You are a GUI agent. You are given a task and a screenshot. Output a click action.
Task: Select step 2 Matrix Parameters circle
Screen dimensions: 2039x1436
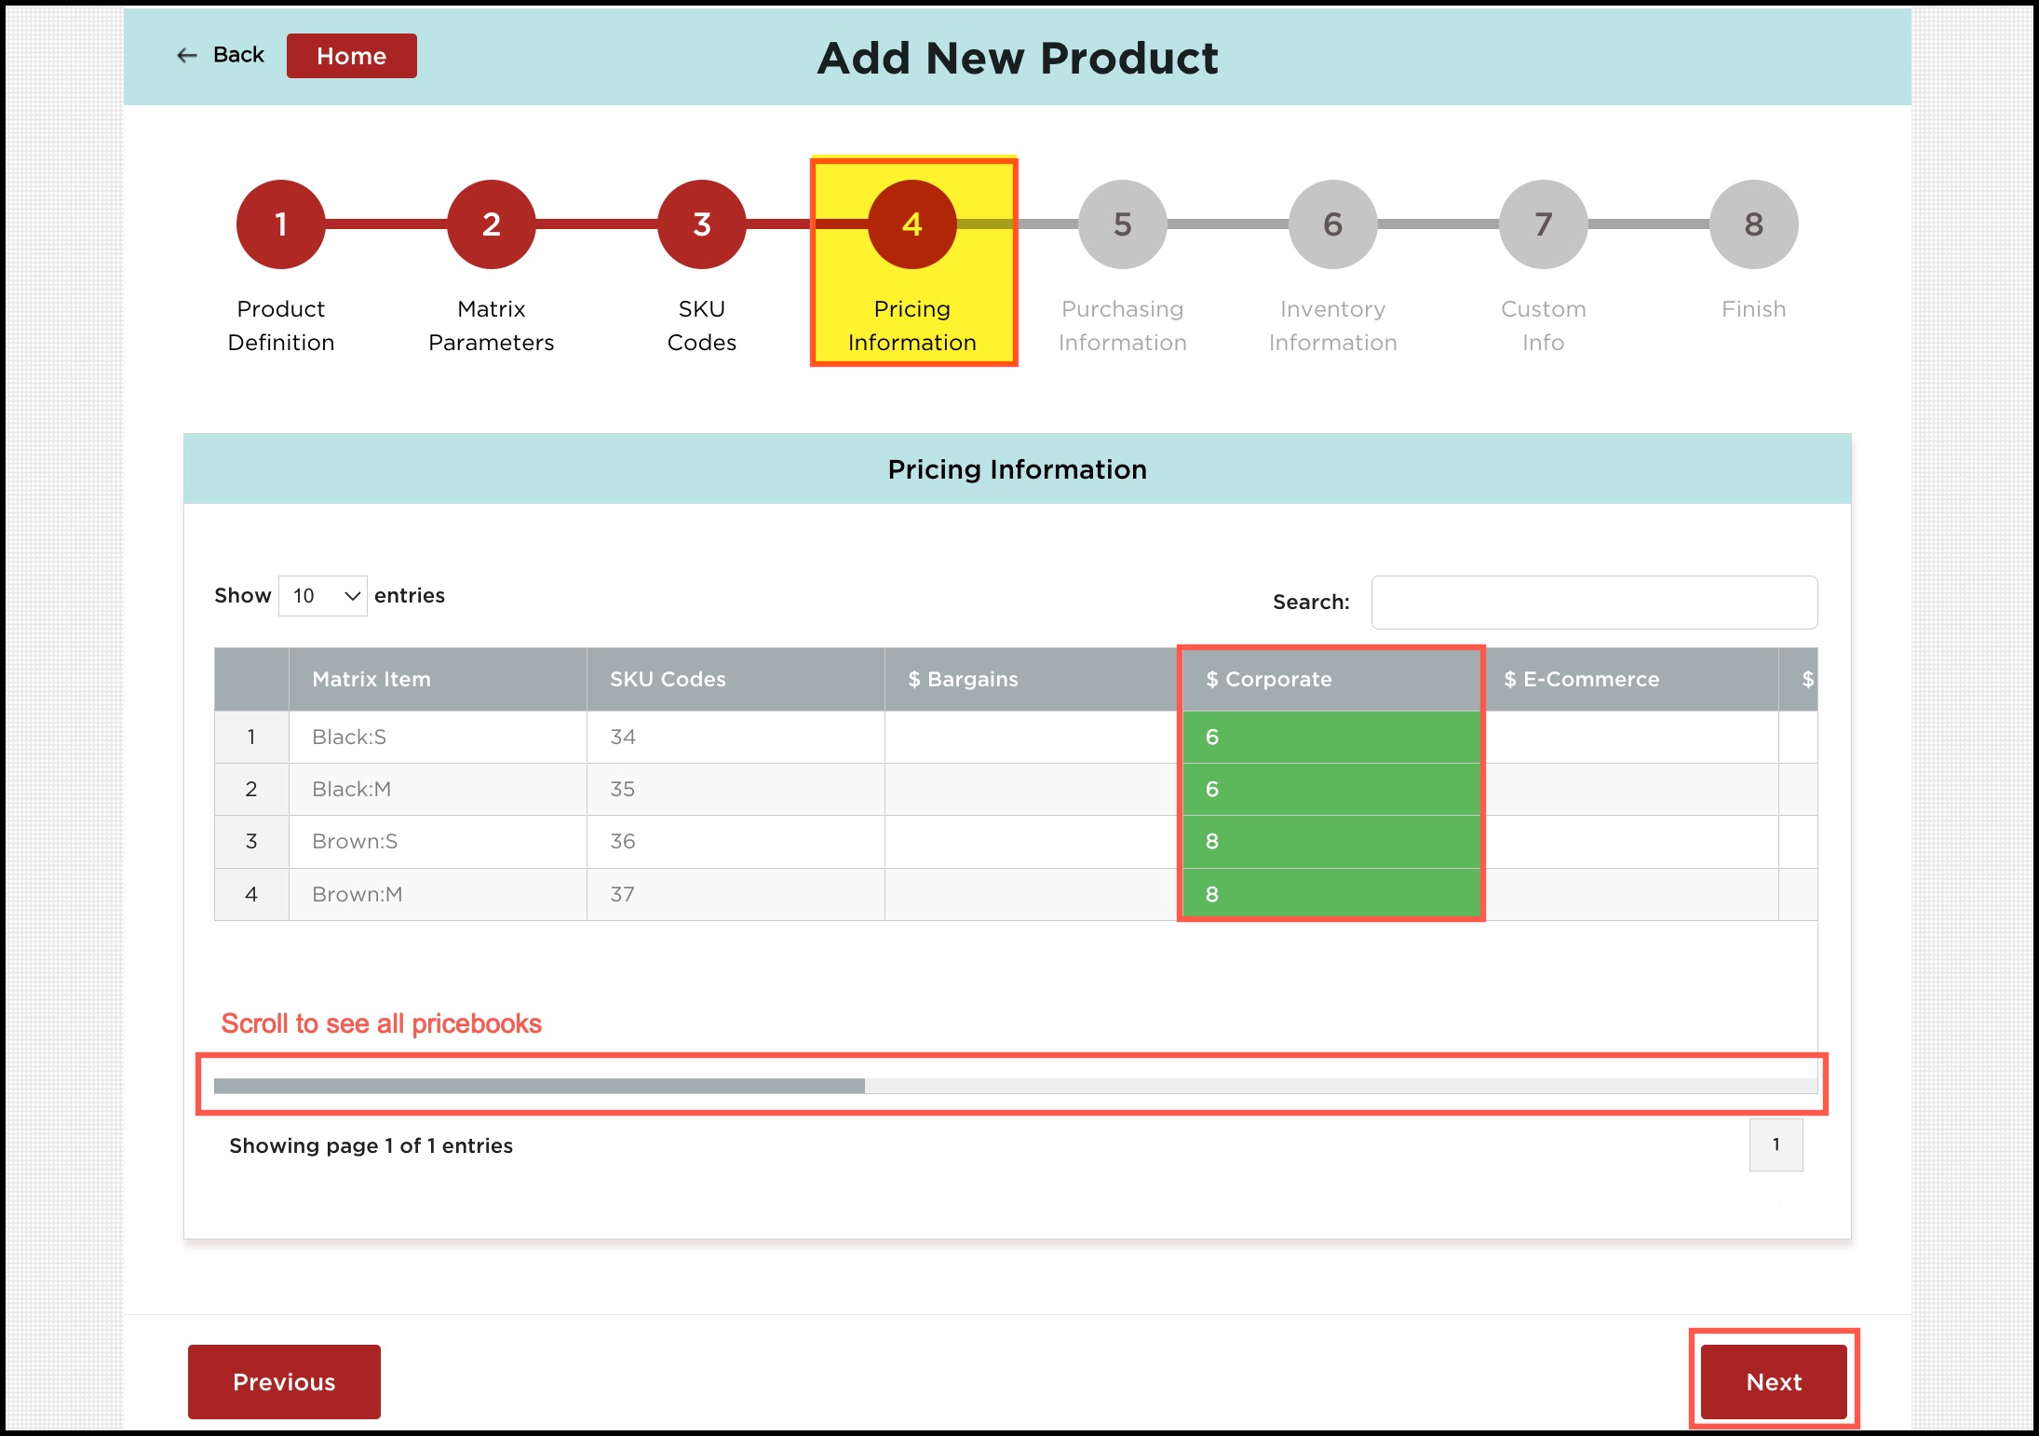coord(491,224)
